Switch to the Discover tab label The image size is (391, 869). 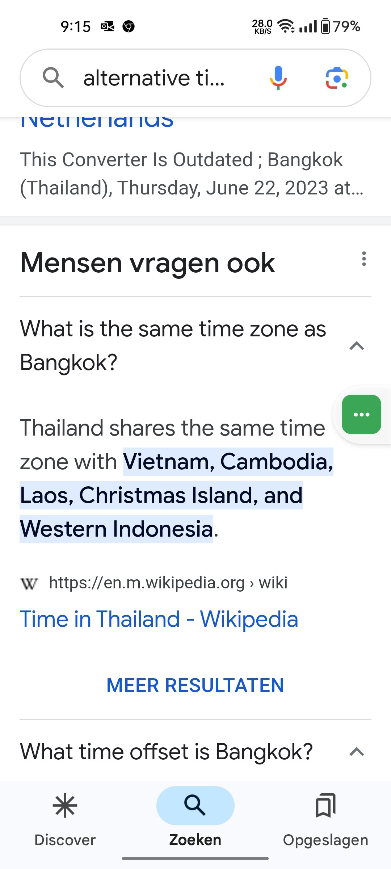(65, 840)
